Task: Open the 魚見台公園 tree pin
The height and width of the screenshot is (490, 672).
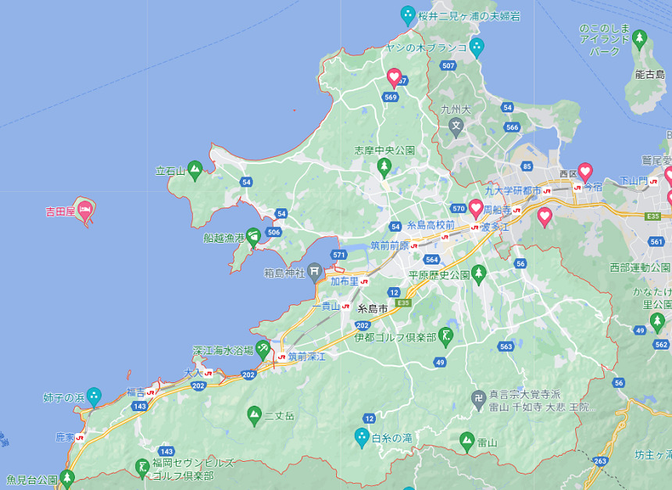Action: pyautogui.click(x=66, y=479)
